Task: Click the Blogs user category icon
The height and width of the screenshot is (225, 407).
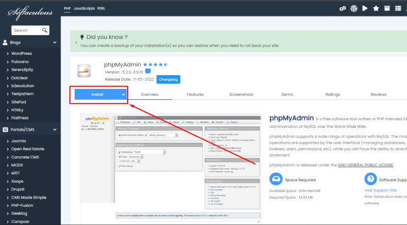Action: click(x=5, y=42)
